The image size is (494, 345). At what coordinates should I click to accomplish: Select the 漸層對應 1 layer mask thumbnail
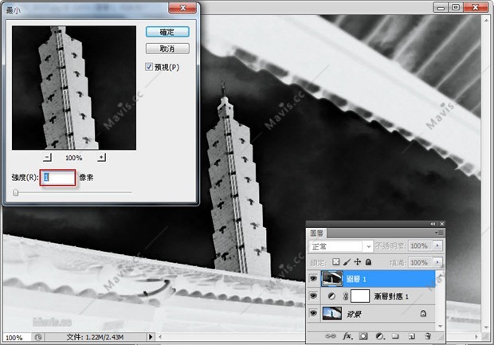coord(360,296)
